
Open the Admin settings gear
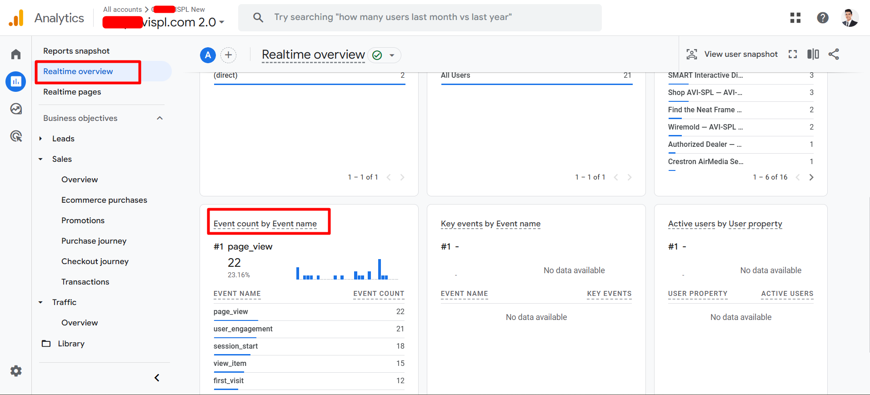[16, 371]
